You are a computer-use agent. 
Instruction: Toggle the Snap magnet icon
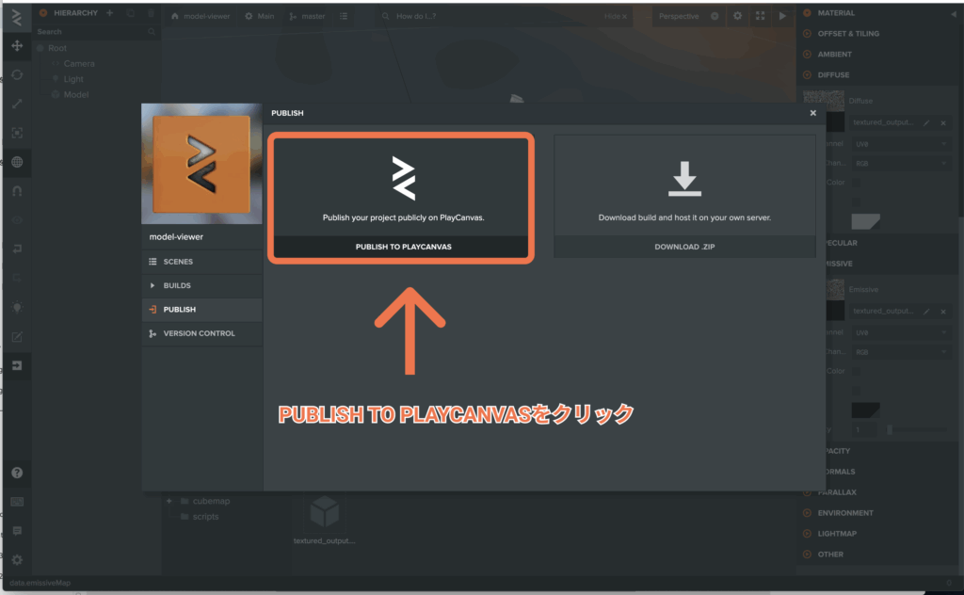pos(17,191)
